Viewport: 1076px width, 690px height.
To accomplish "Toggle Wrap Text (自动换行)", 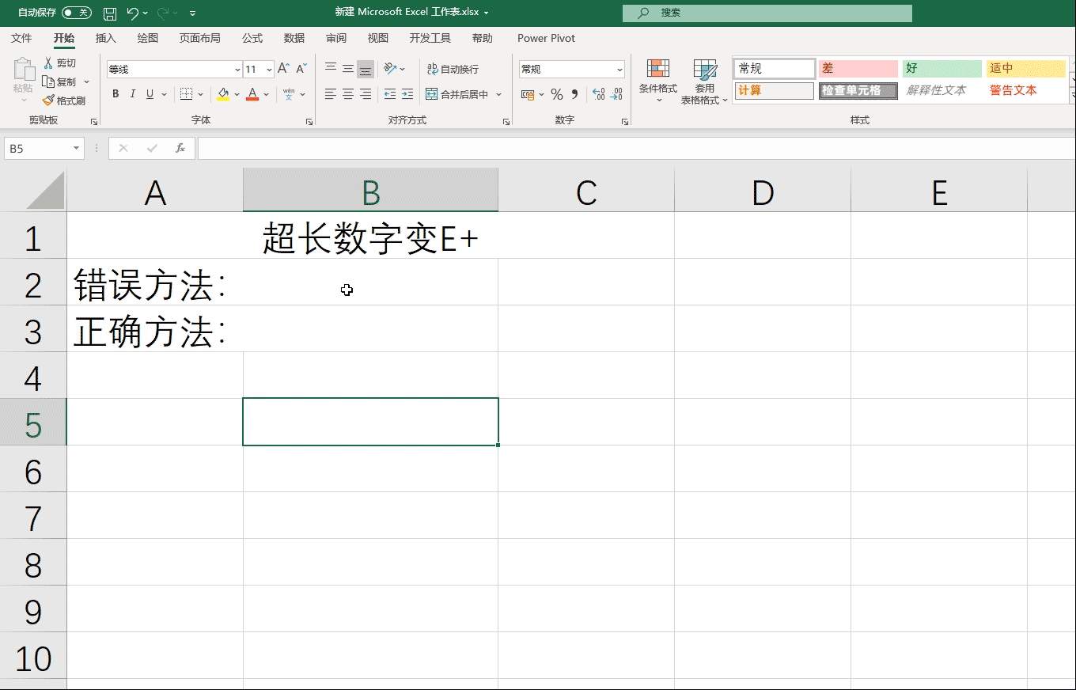I will (x=453, y=69).
